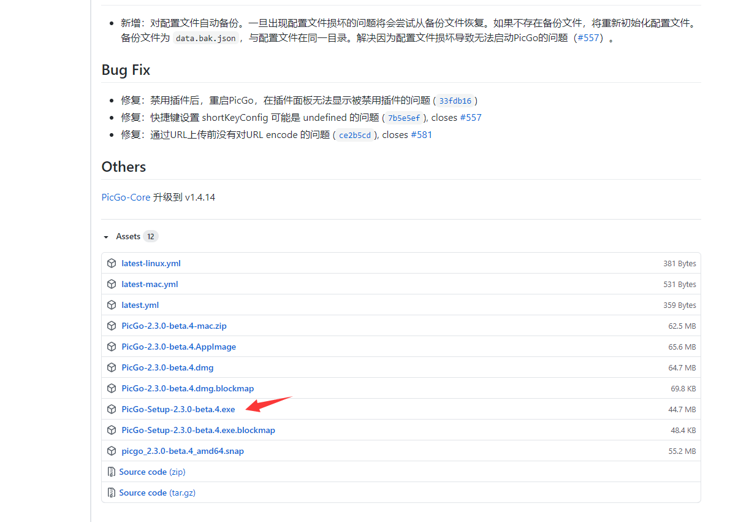Viewport: 749px width, 522px height.
Task: Download PicGo-2.3.0-beta.4-mac.zip
Action: pyautogui.click(x=174, y=326)
